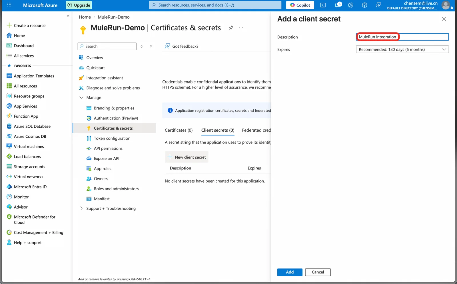Open Quickstart in the resource menu
457x284 pixels.
(x=96, y=68)
